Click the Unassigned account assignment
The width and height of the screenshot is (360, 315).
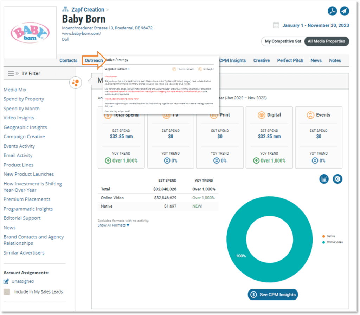(22, 281)
